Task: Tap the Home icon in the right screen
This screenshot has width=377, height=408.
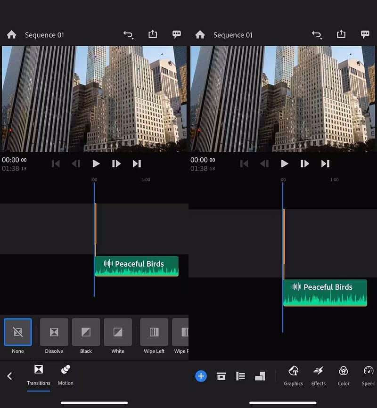Action: pos(200,34)
